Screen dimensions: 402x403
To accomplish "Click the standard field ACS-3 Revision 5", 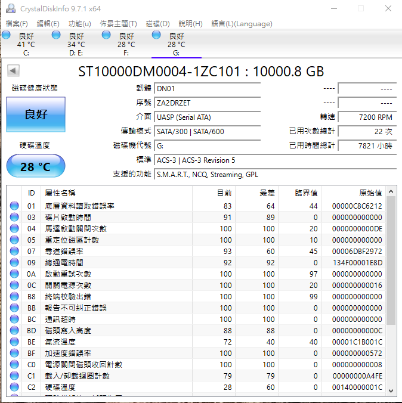I will point(275,160).
